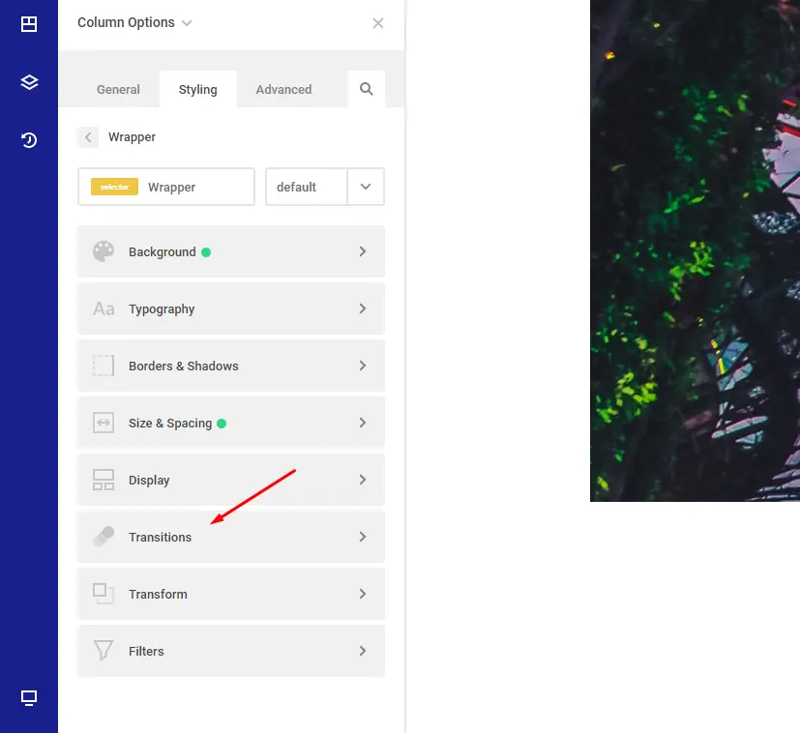
Task: Select the Wrapper selector field
Action: [166, 187]
